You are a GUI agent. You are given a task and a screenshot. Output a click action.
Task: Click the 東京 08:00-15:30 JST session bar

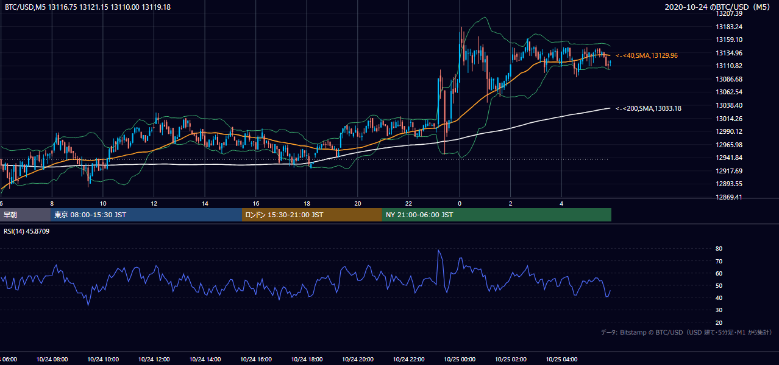146,215
